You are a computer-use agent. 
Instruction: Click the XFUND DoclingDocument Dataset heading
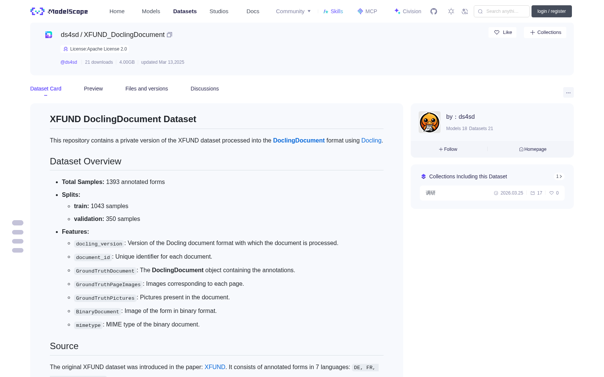123,119
